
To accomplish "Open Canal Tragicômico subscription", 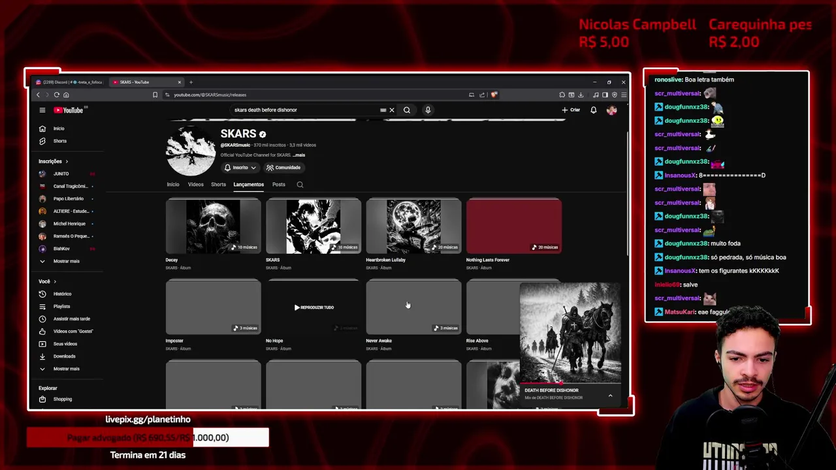I will click(x=70, y=186).
